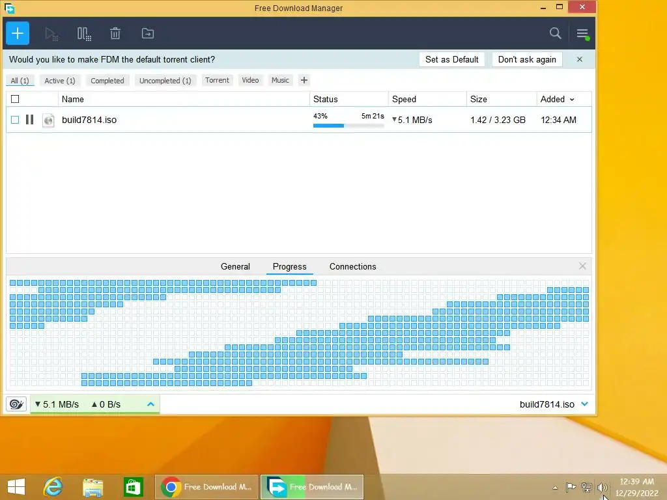Image resolution: width=667 pixels, height=500 pixels.
Task: Launch Internet Explorer from taskbar
Action: coord(53,487)
